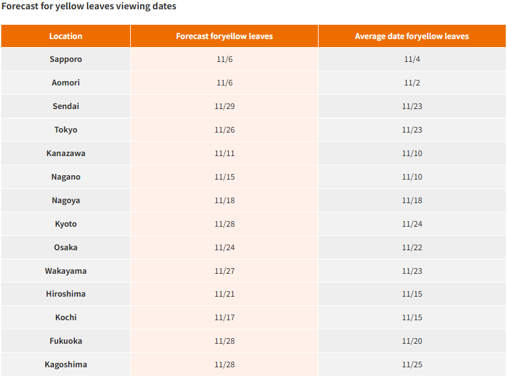Click the "Average date for yellow leaves" header
The height and width of the screenshot is (384, 507).
412,36
